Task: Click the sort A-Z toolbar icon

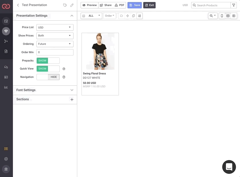Action: pos(140,16)
